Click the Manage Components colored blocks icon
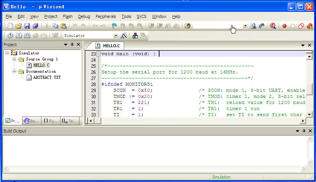Image resolution: width=316 pixels, height=182 pixels. click(135, 36)
